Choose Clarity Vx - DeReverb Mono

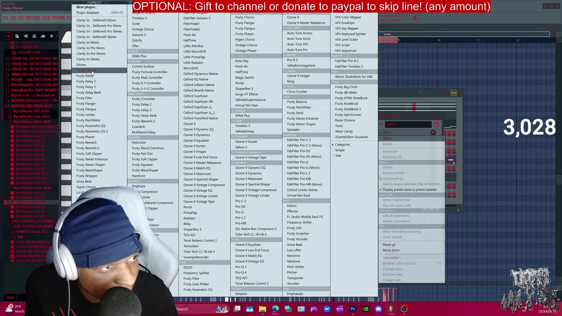point(96,20)
